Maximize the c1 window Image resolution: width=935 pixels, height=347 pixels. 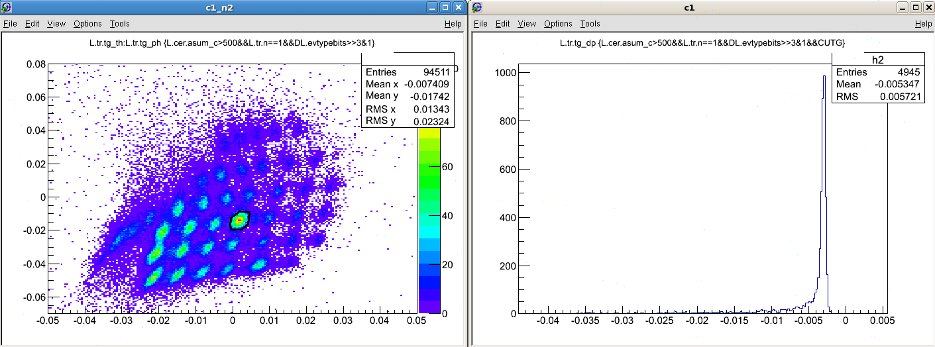coord(916,7)
